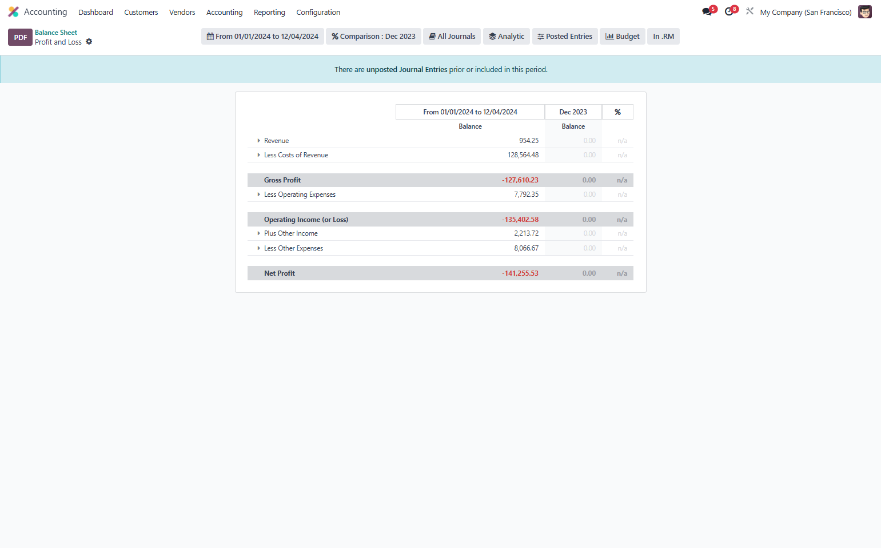The width and height of the screenshot is (881, 548).
Task: Open the activities clock icon
Action: [x=729, y=12]
